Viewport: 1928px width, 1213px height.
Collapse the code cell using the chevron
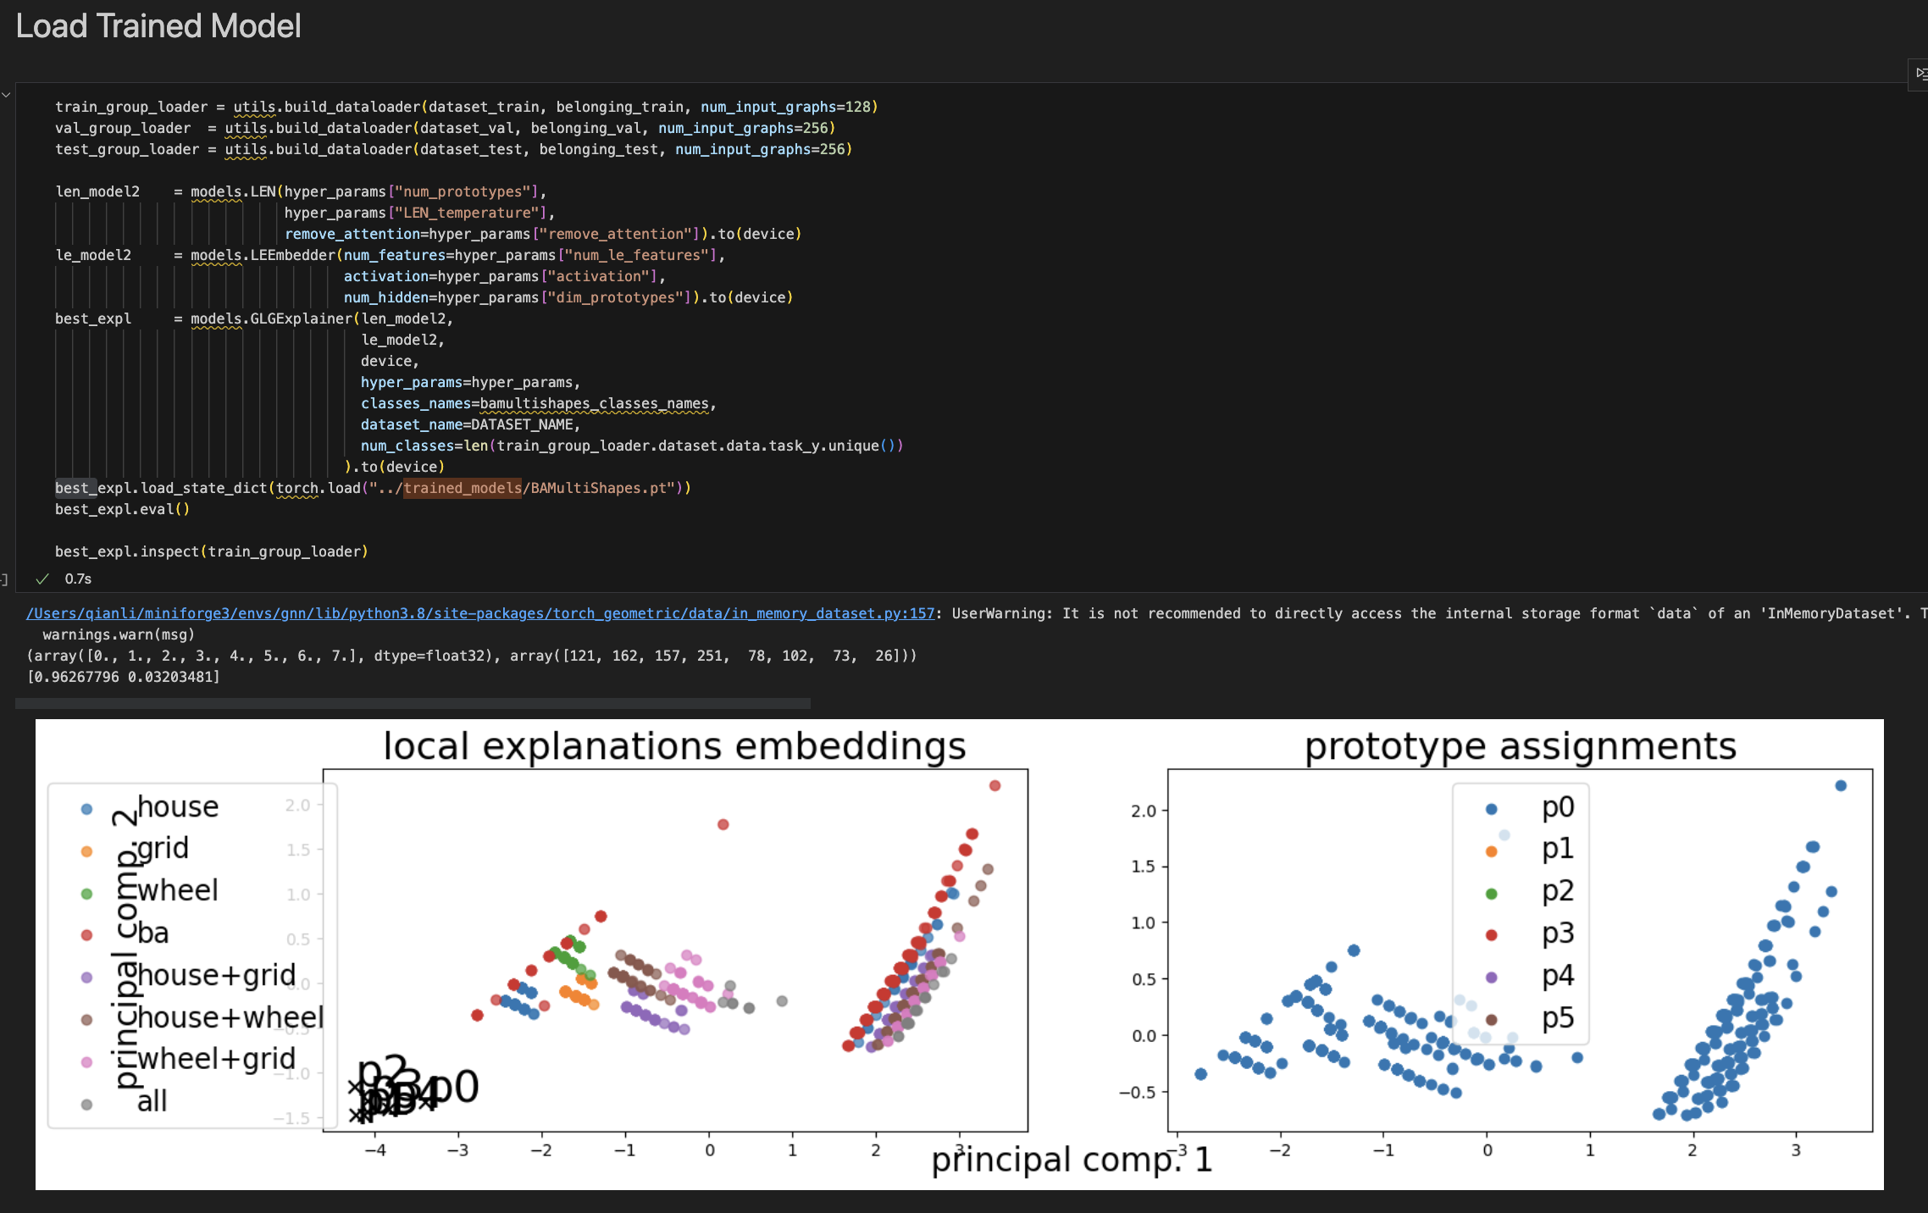click(6, 95)
